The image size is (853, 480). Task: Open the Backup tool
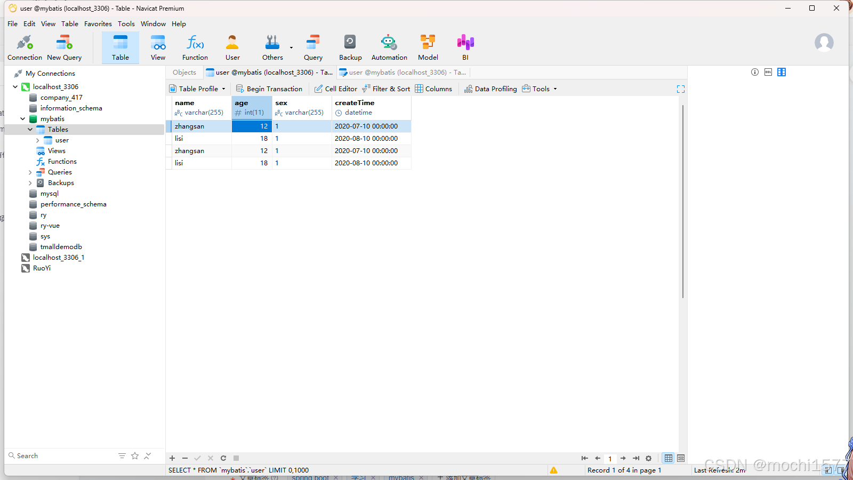coord(350,47)
